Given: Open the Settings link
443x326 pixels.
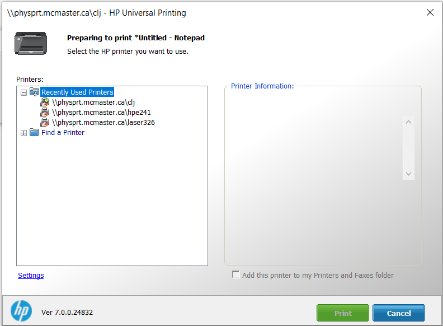Looking at the screenshot, I should (31, 276).
